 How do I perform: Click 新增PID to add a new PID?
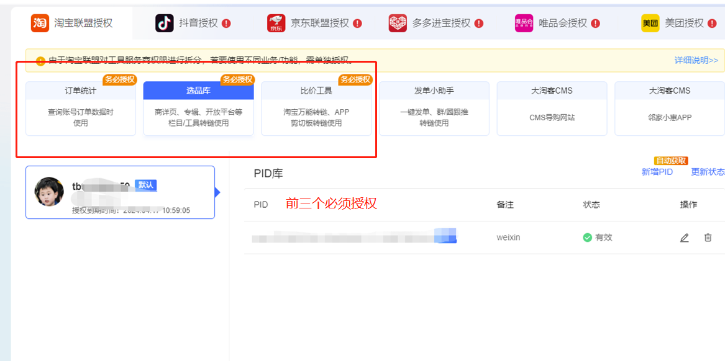657,171
